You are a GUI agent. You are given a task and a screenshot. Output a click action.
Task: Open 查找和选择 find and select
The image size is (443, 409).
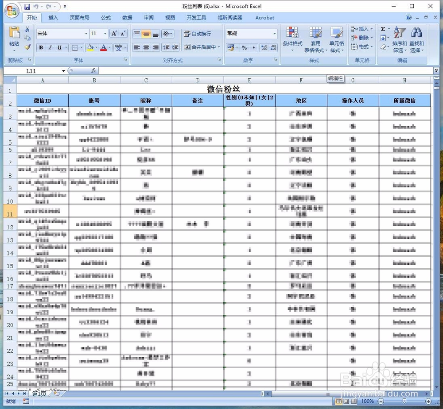416,39
